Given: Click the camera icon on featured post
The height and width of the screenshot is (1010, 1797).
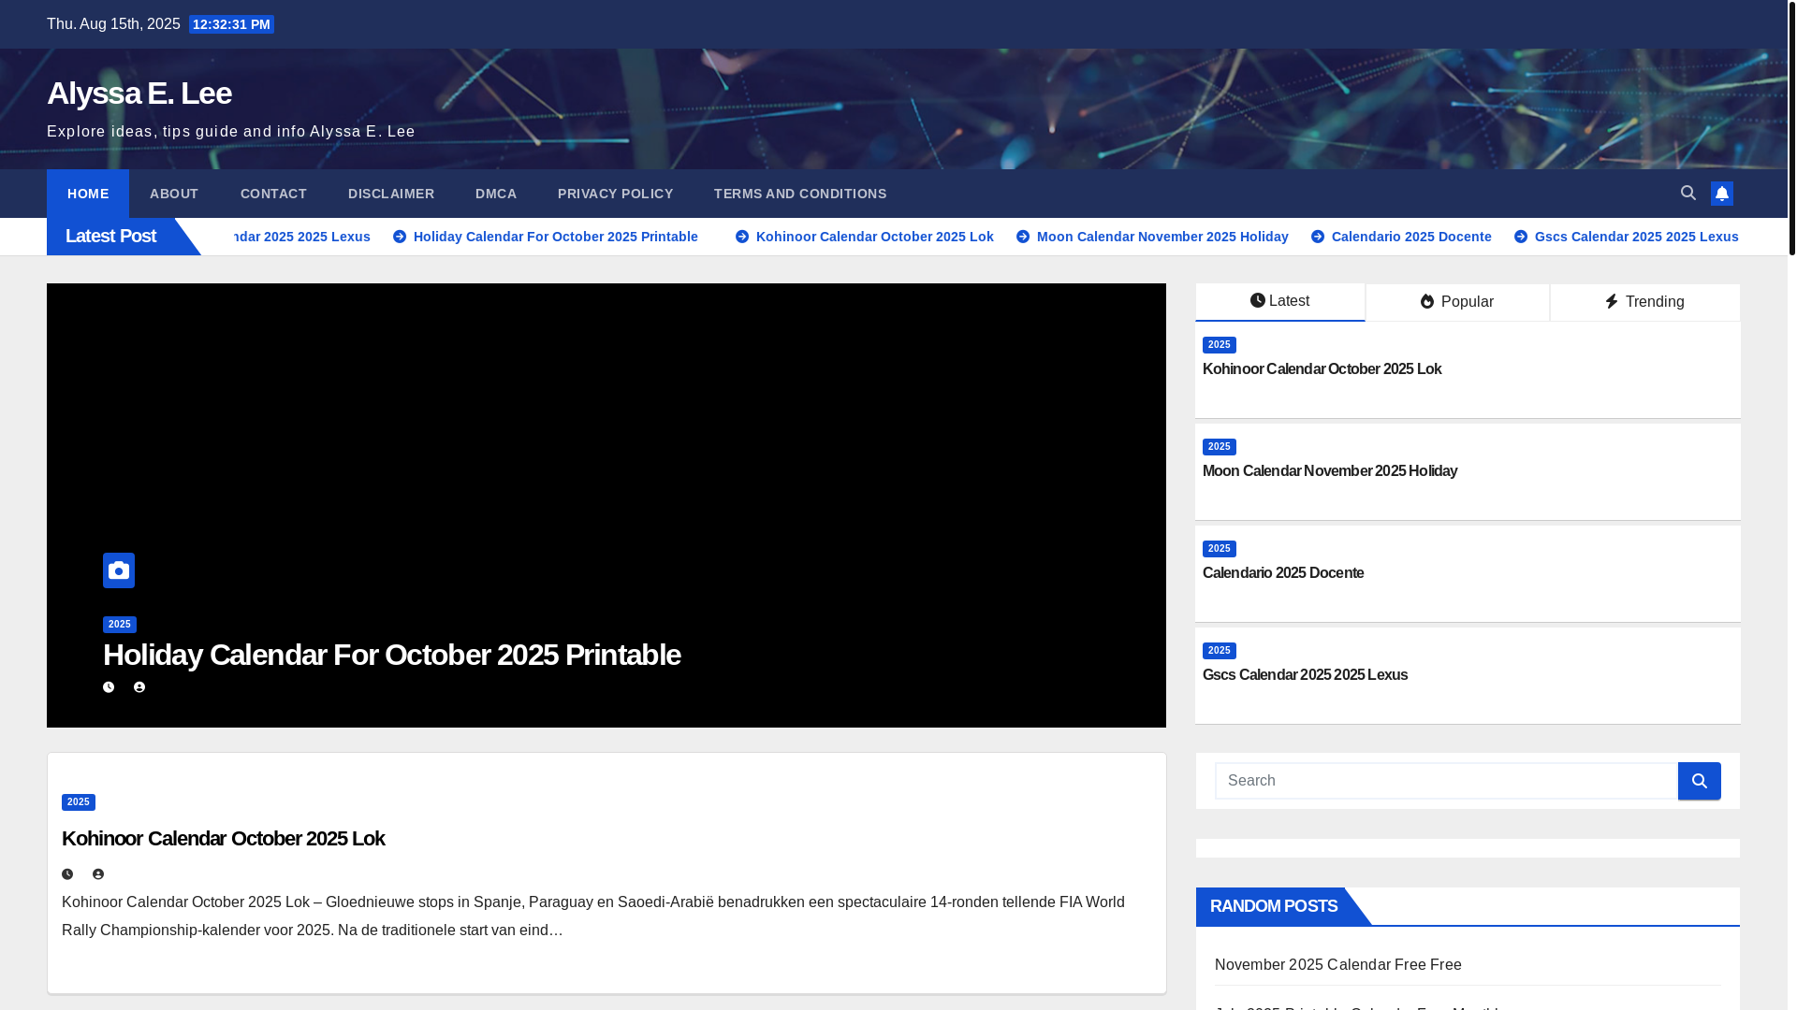Looking at the screenshot, I should coord(119,570).
